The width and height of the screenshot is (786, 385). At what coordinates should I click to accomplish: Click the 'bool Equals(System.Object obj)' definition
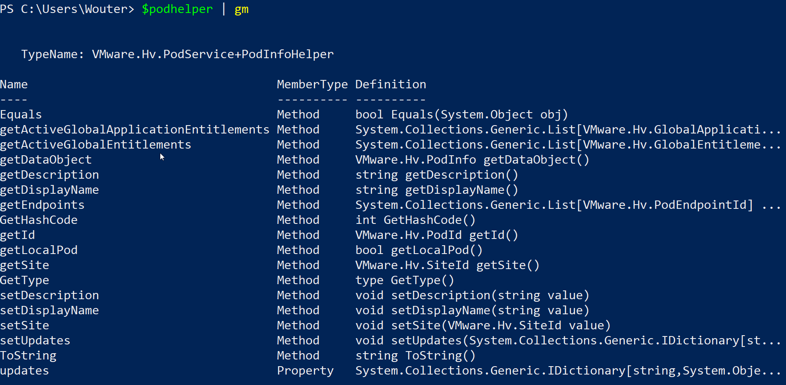point(462,115)
